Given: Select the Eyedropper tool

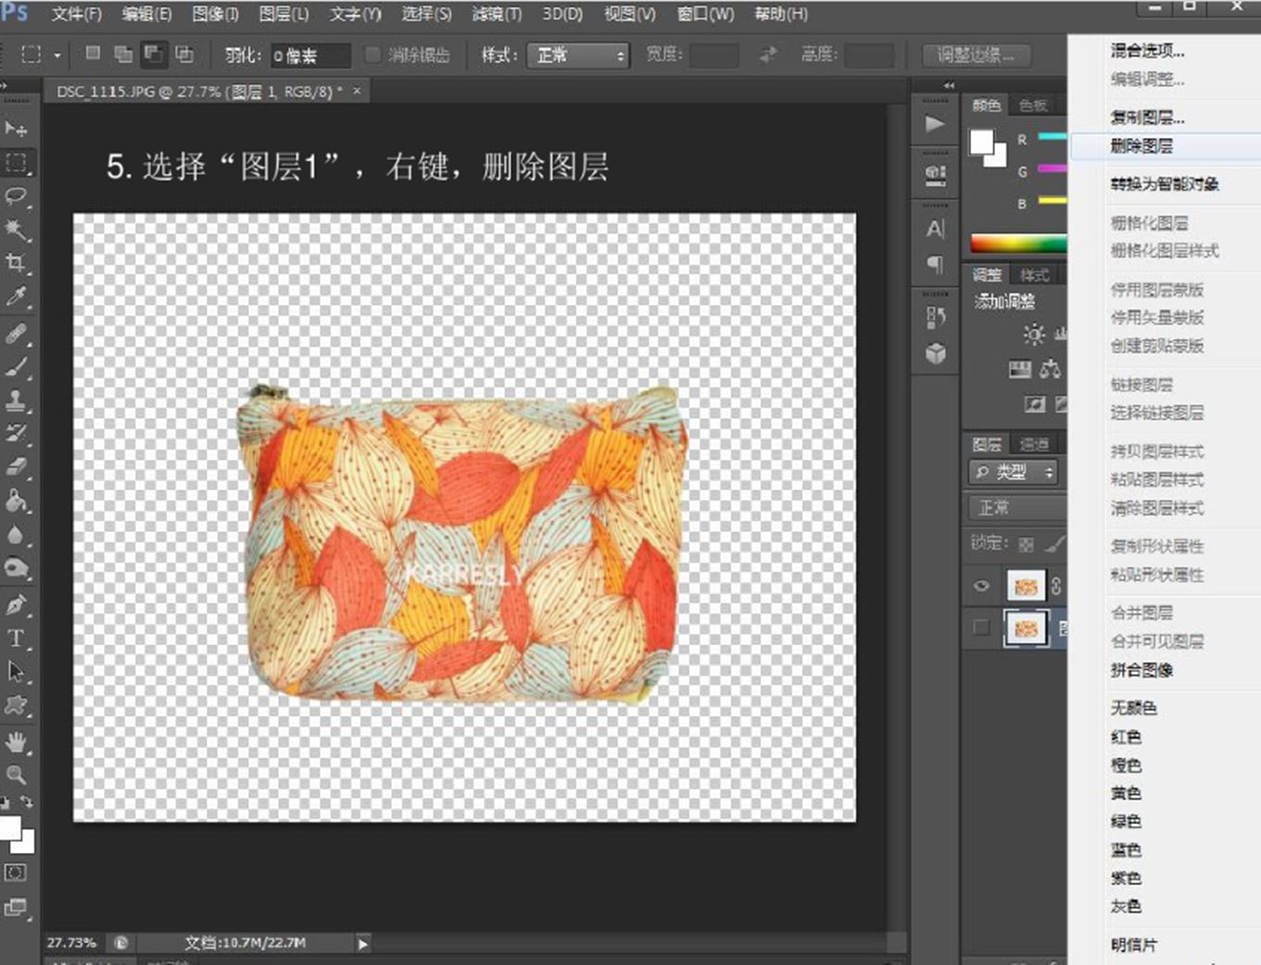Looking at the screenshot, I should 17,297.
